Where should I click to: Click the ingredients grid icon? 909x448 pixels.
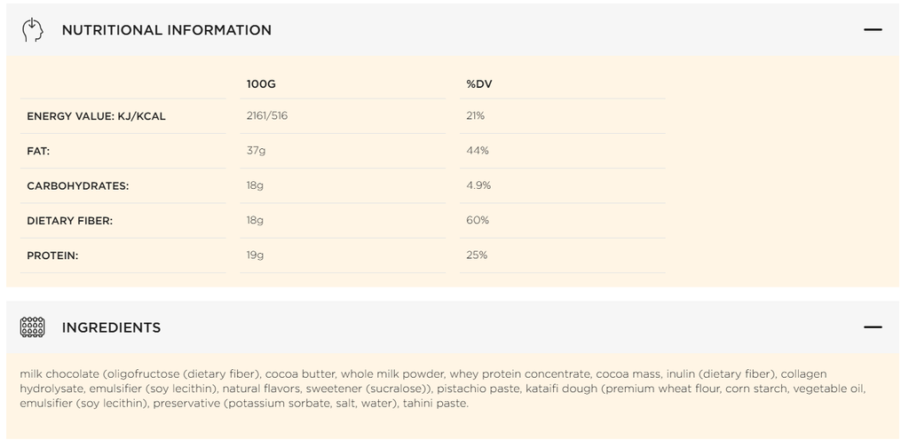[x=32, y=327]
